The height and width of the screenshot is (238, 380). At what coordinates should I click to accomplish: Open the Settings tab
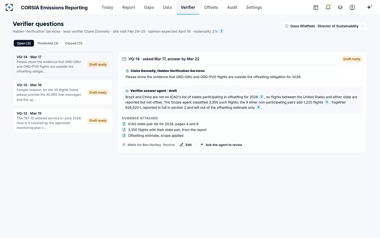click(x=254, y=7)
